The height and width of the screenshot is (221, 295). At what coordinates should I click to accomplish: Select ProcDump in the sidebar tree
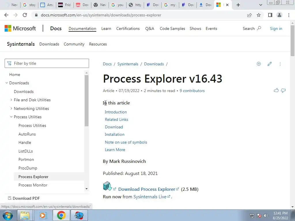tap(28, 168)
